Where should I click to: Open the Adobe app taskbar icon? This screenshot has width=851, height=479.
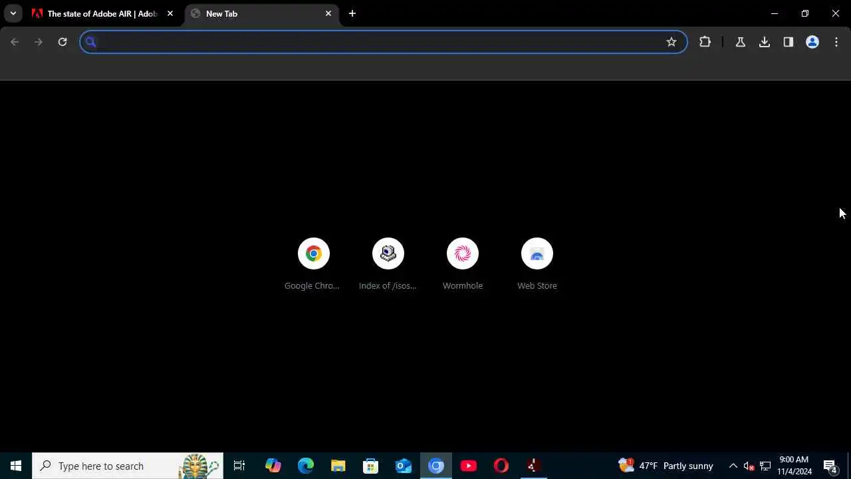pos(533,466)
